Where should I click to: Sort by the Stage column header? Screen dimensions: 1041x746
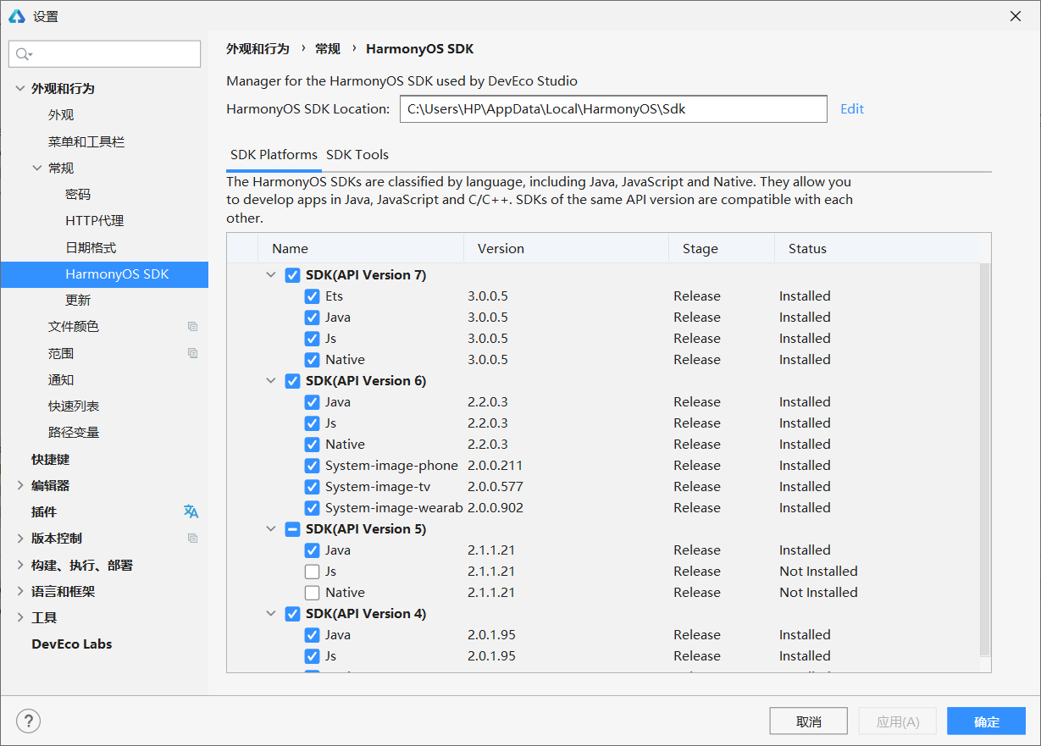coord(722,248)
